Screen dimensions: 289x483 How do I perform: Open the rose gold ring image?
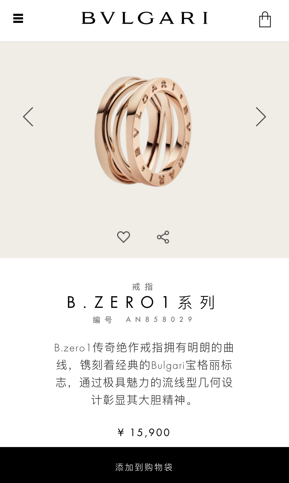pos(143,131)
